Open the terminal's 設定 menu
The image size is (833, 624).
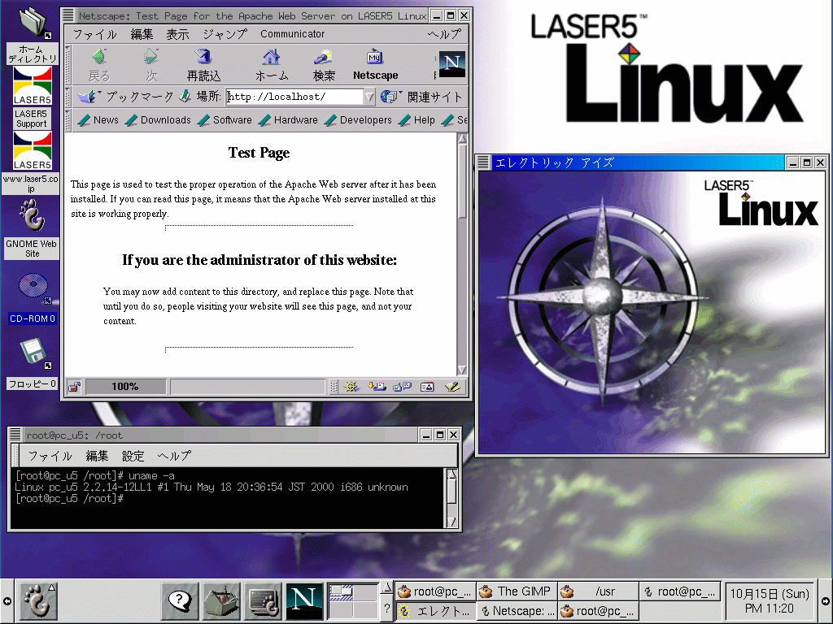[x=133, y=456]
